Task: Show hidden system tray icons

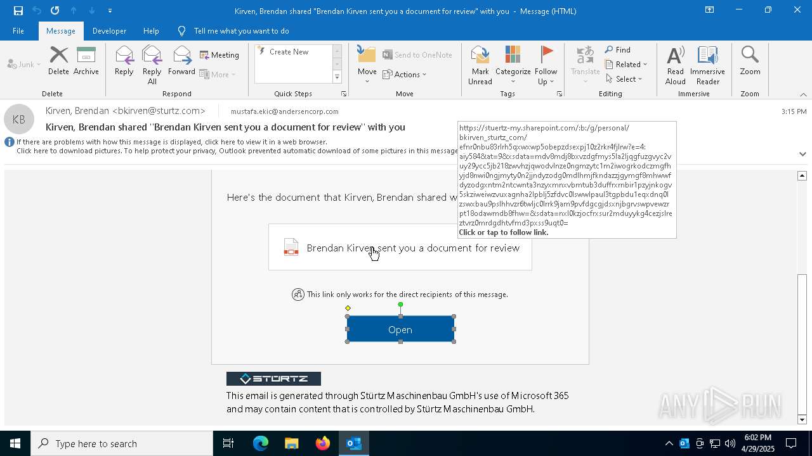Action: [669, 443]
